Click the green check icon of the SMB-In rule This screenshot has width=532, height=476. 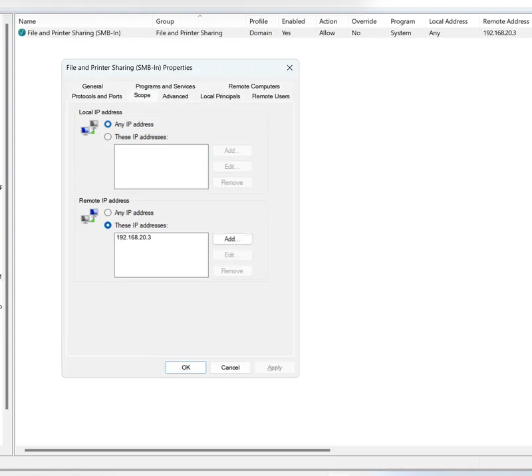(x=22, y=33)
